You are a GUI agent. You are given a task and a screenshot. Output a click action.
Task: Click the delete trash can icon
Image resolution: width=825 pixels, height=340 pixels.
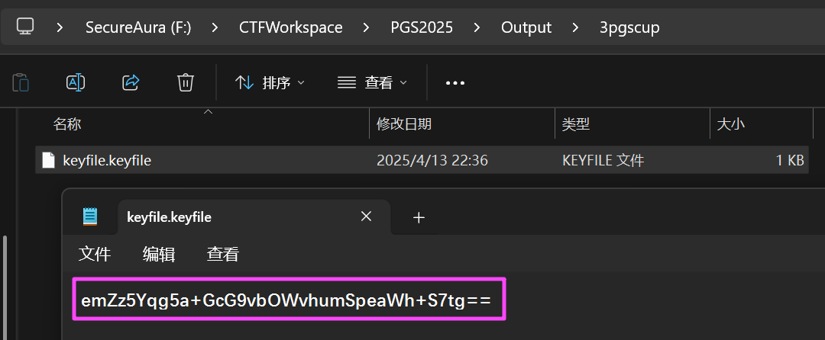coord(186,82)
